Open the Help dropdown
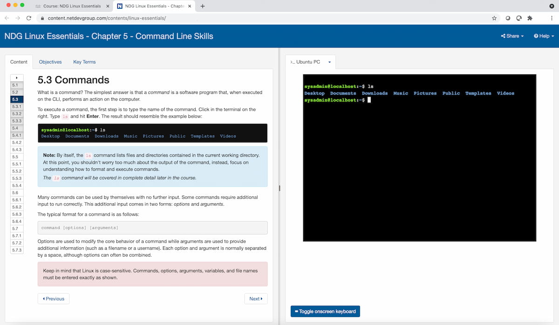Screen dimensions: 559x325 pyautogui.click(x=544, y=36)
